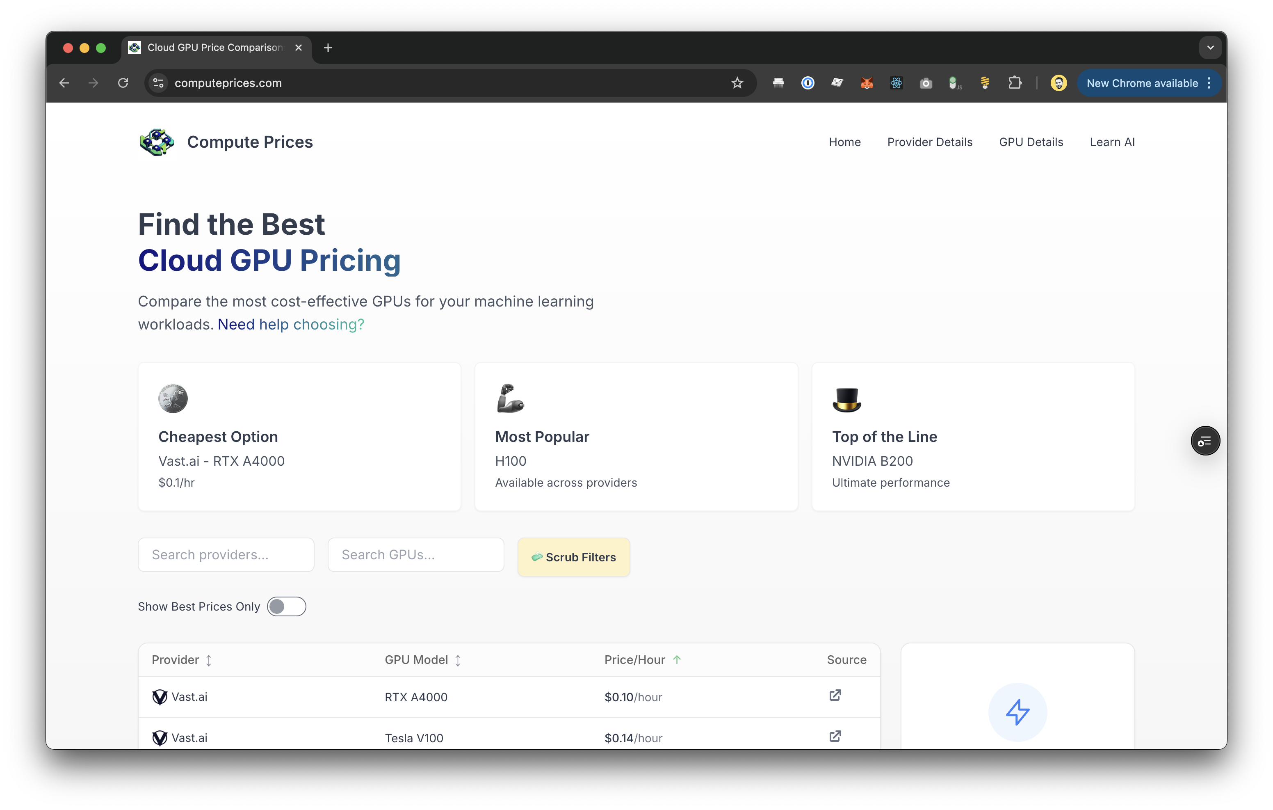Click the RTX A4000 GPU model cell
The width and height of the screenshot is (1273, 810).
point(416,697)
